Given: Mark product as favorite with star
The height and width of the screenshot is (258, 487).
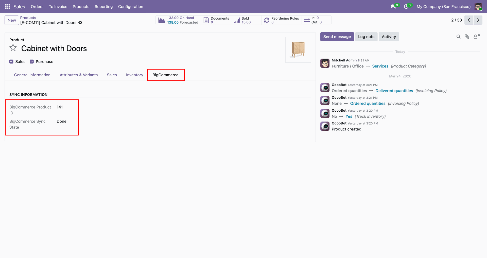Looking at the screenshot, I should point(13,48).
